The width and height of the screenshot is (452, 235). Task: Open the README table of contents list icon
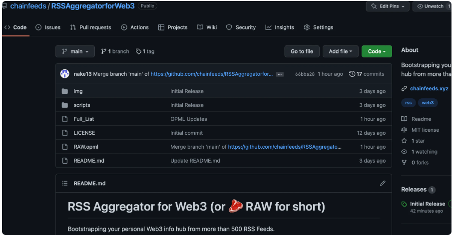point(65,183)
